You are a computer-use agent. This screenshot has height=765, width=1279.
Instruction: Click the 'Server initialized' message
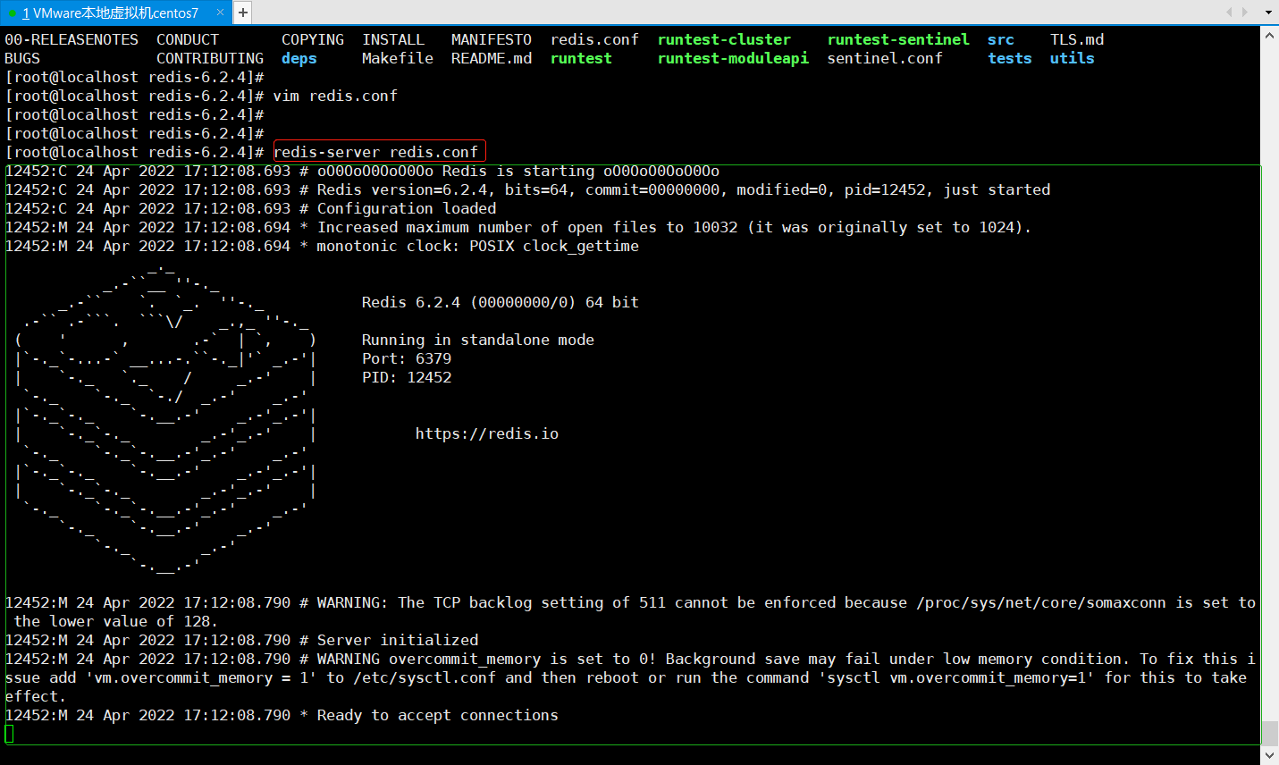click(398, 640)
